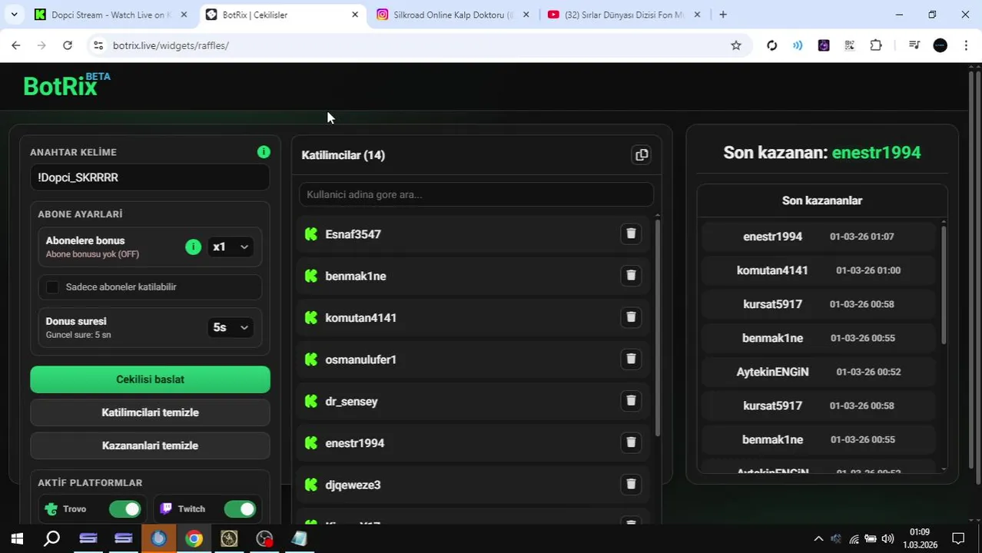Click Katilimcilari temizle button
This screenshot has height=553, width=982.
coord(150,412)
